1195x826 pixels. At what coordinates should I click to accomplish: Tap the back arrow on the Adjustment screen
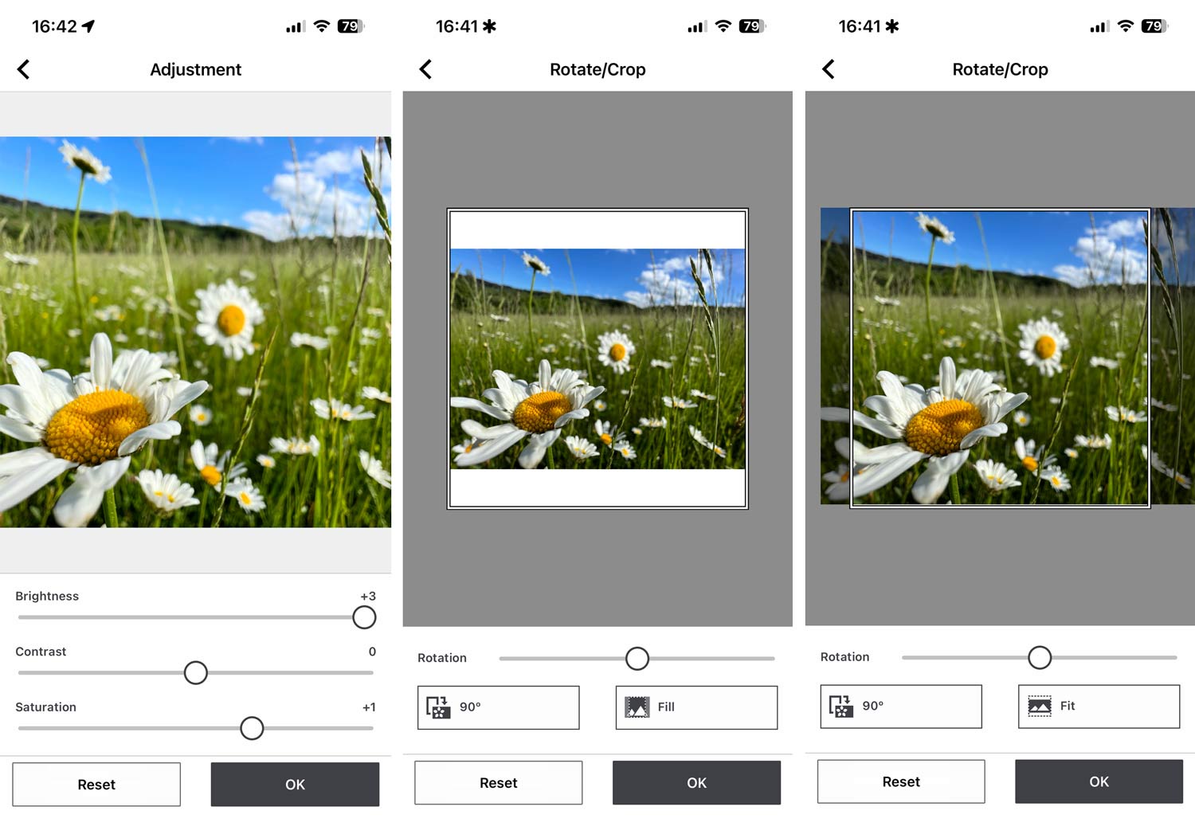tap(24, 69)
